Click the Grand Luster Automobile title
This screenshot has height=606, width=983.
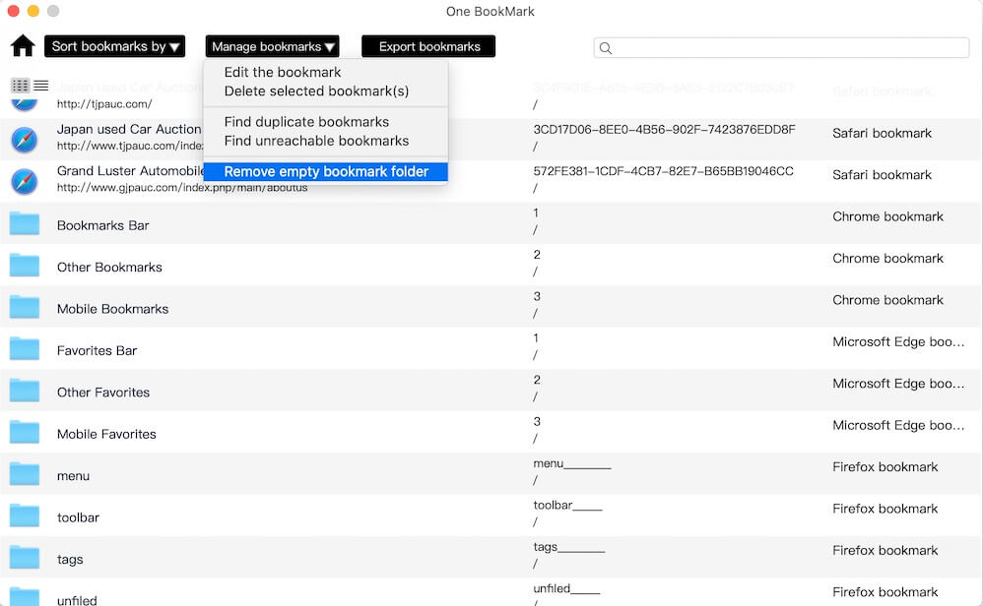coord(131,171)
